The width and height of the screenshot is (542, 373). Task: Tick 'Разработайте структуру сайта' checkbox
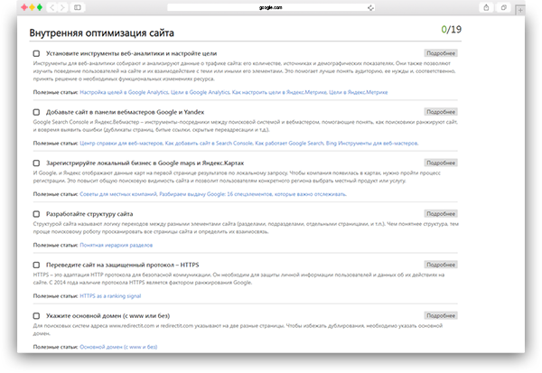[x=35, y=214]
